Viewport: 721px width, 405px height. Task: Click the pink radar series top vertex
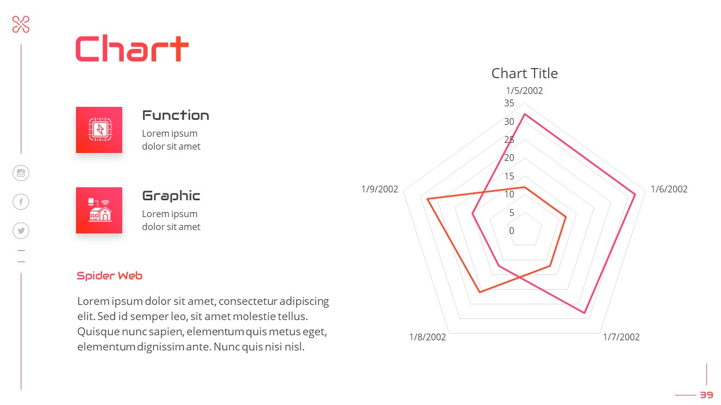pyautogui.click(x=524, y=115)
